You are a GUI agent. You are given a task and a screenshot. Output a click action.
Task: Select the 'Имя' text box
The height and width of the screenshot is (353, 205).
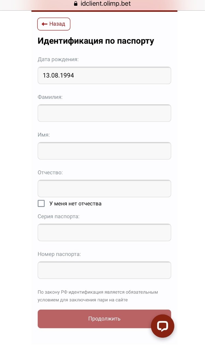104,151
